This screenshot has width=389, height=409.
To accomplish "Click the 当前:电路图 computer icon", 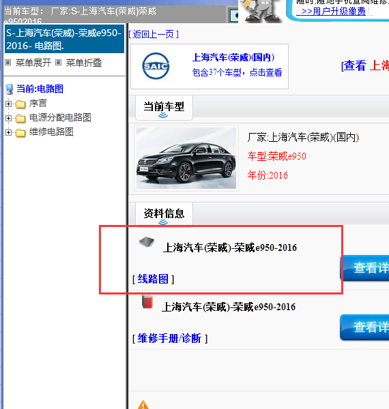I will coord(10,89).
